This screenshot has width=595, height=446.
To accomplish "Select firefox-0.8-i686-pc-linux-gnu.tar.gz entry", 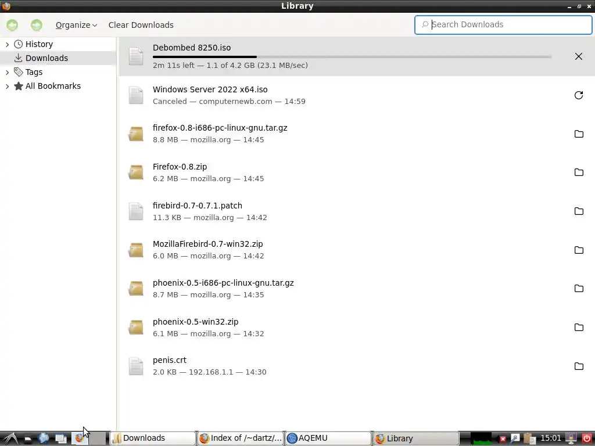I will (357, 134).
